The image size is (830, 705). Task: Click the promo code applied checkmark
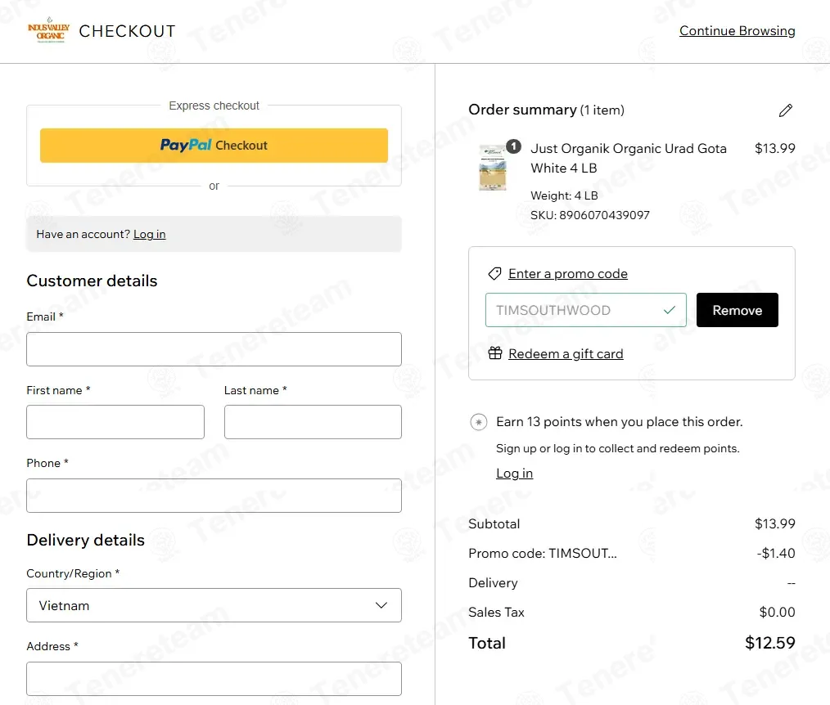point(669,310)
